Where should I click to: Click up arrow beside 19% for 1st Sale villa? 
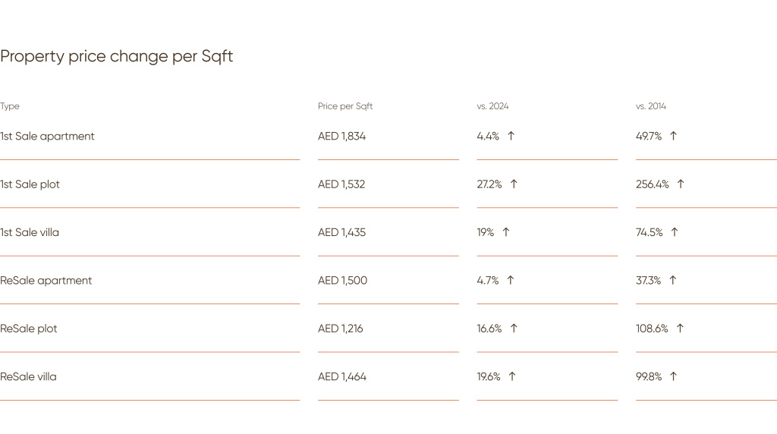point(506,232)
